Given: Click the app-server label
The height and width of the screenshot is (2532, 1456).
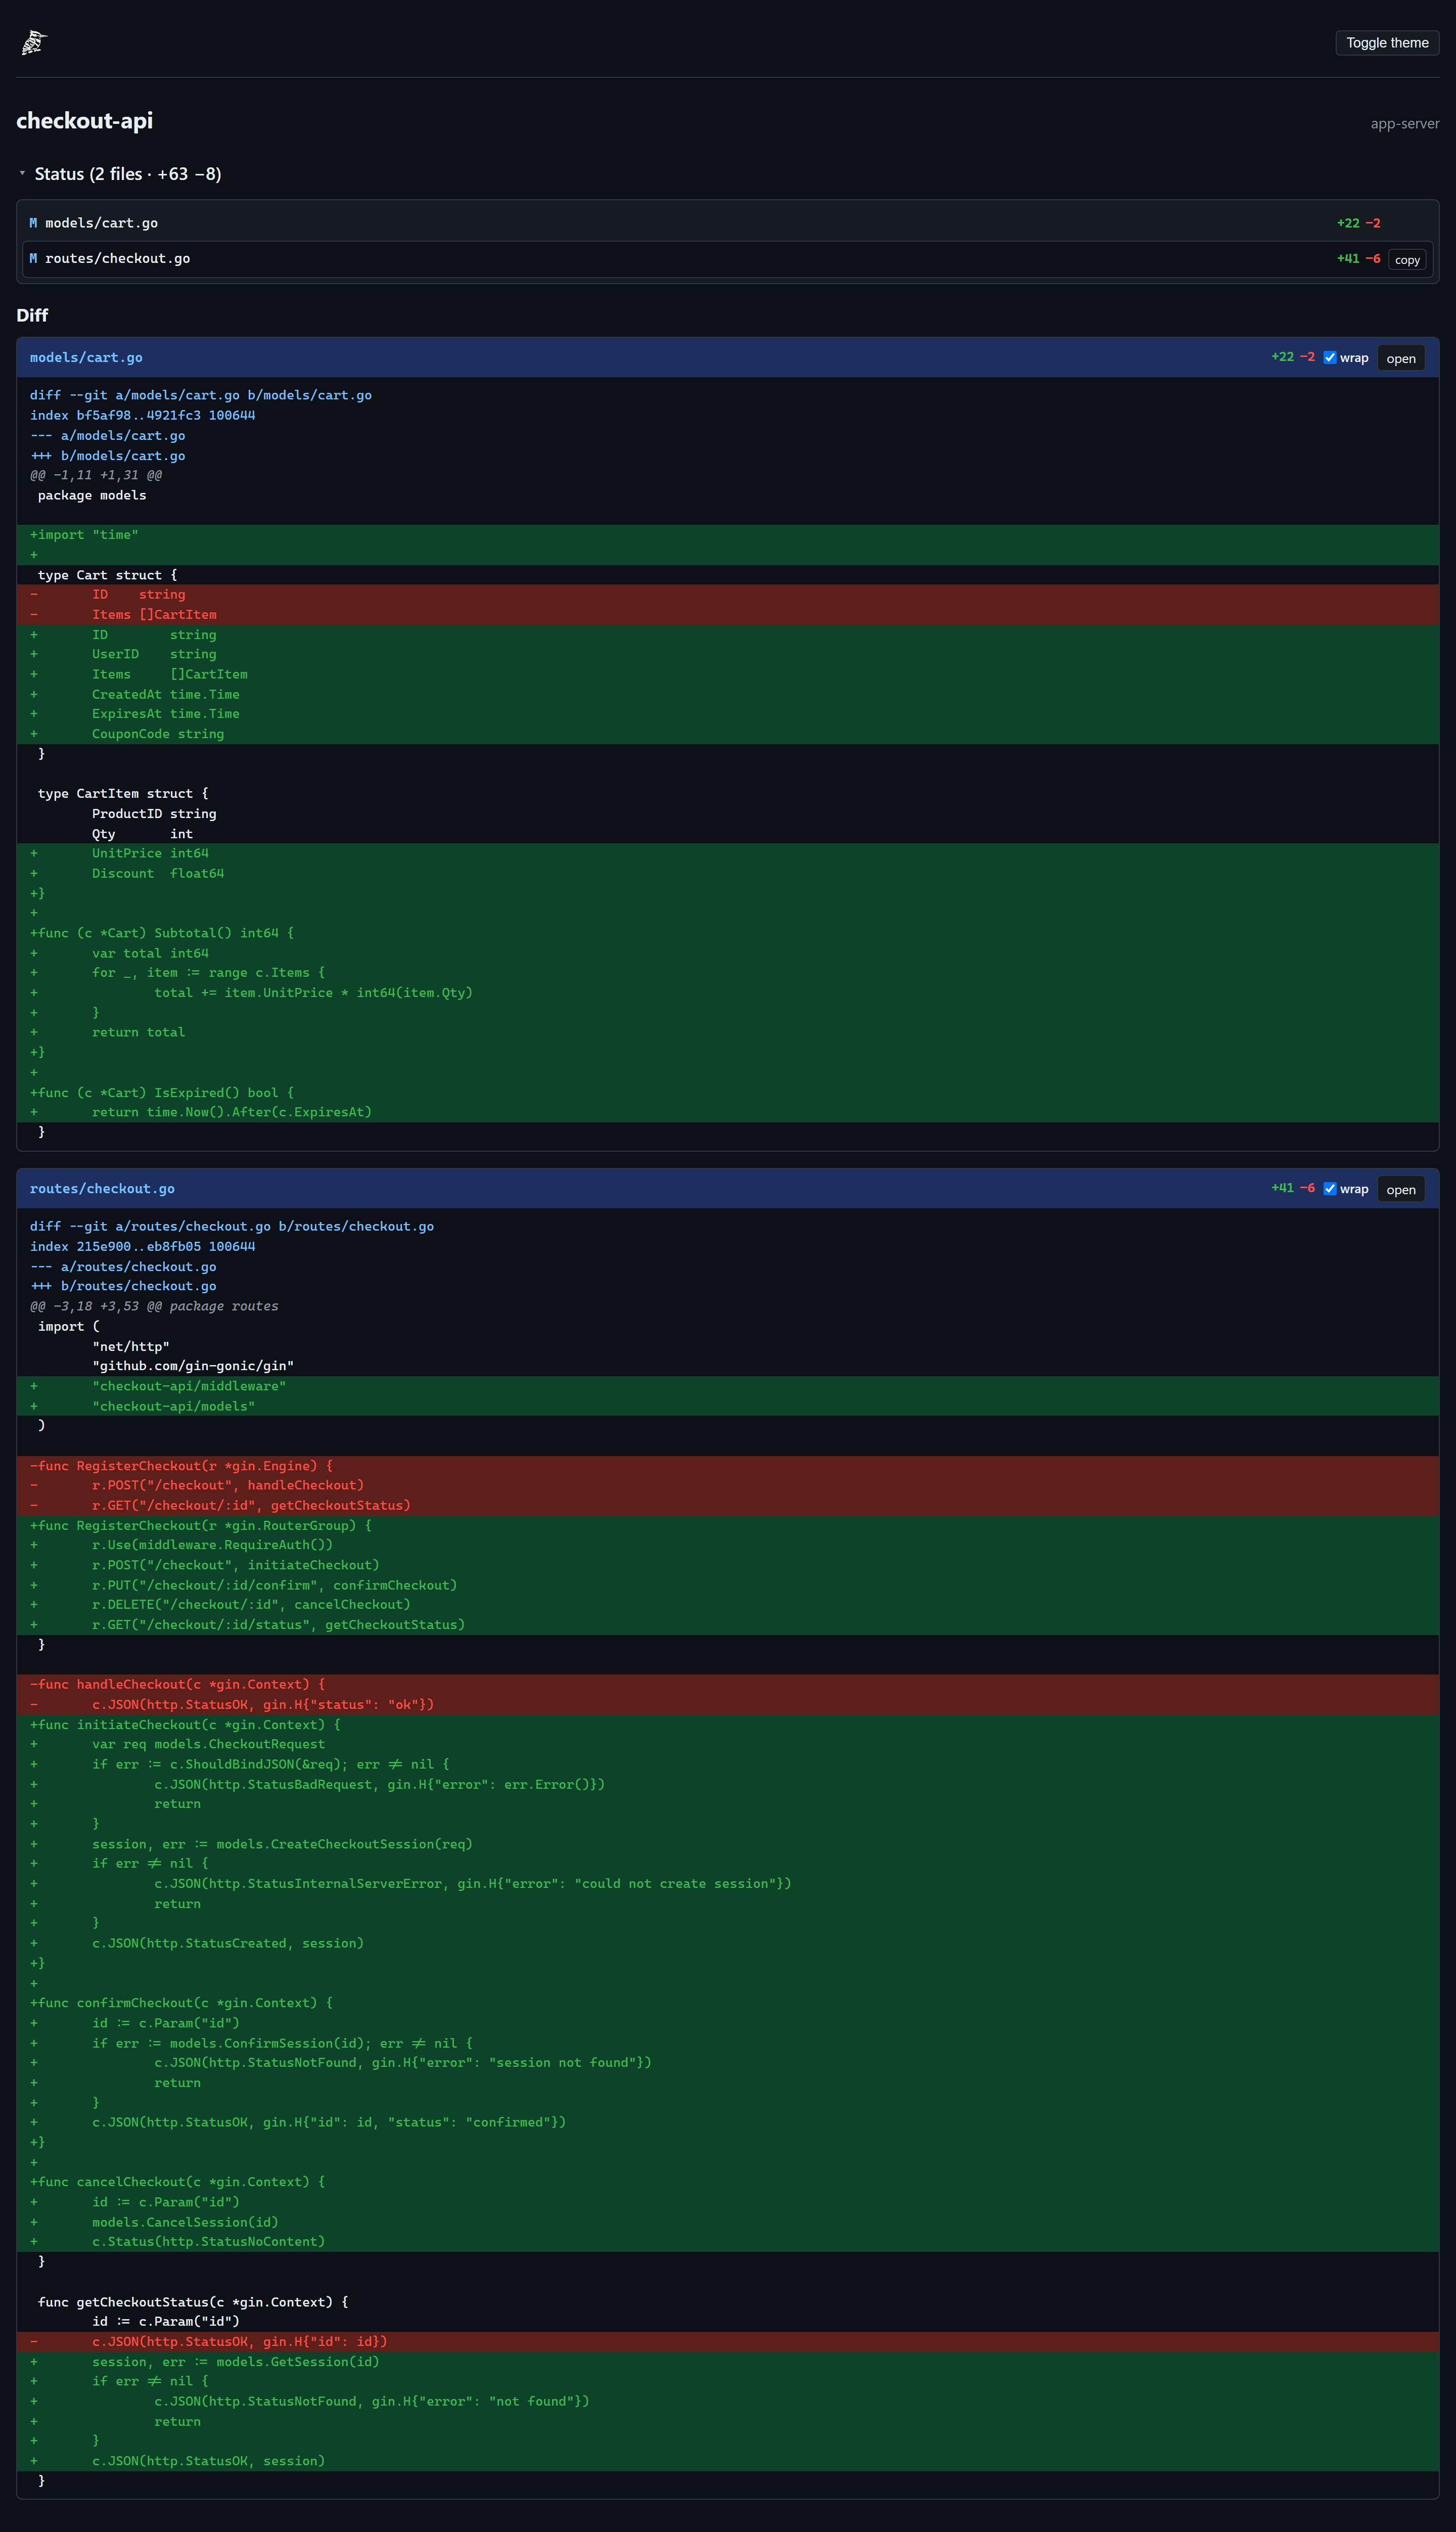Looking at the screenshot, I should coord(1404,124).
